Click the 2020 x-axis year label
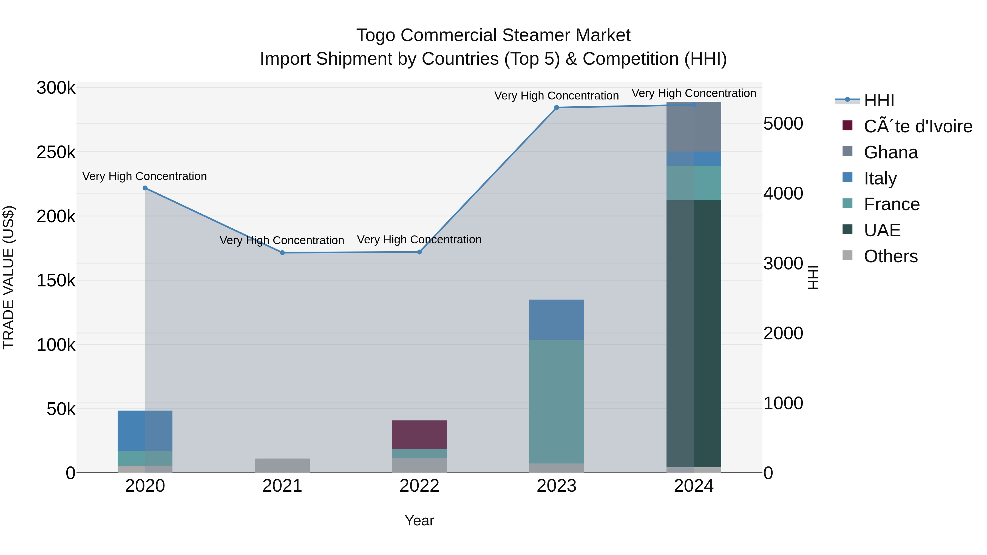Image resolution: width=987 pixels, height=555 pixels. tap(145, 486)
